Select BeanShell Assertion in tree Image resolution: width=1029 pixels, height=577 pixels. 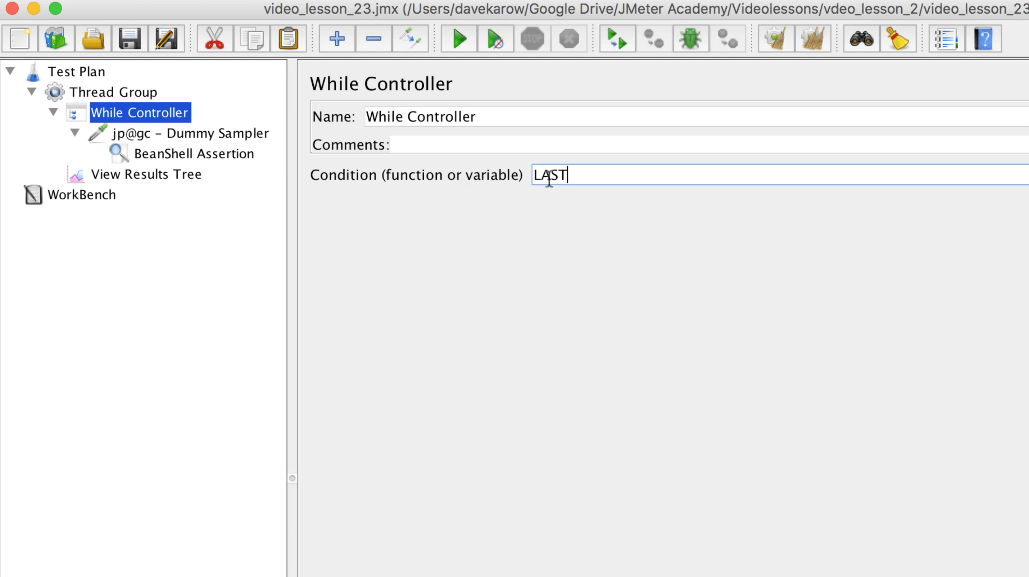pos(194,154)
